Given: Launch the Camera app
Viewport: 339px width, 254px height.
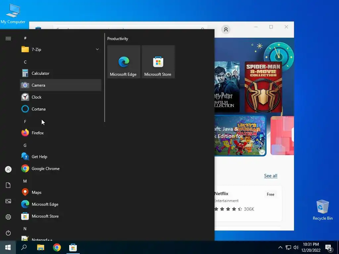Looking at the screenshot, I should [x=61, y=85].
